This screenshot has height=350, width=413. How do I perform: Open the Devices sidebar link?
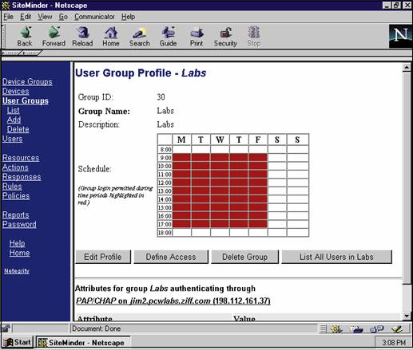15,91
